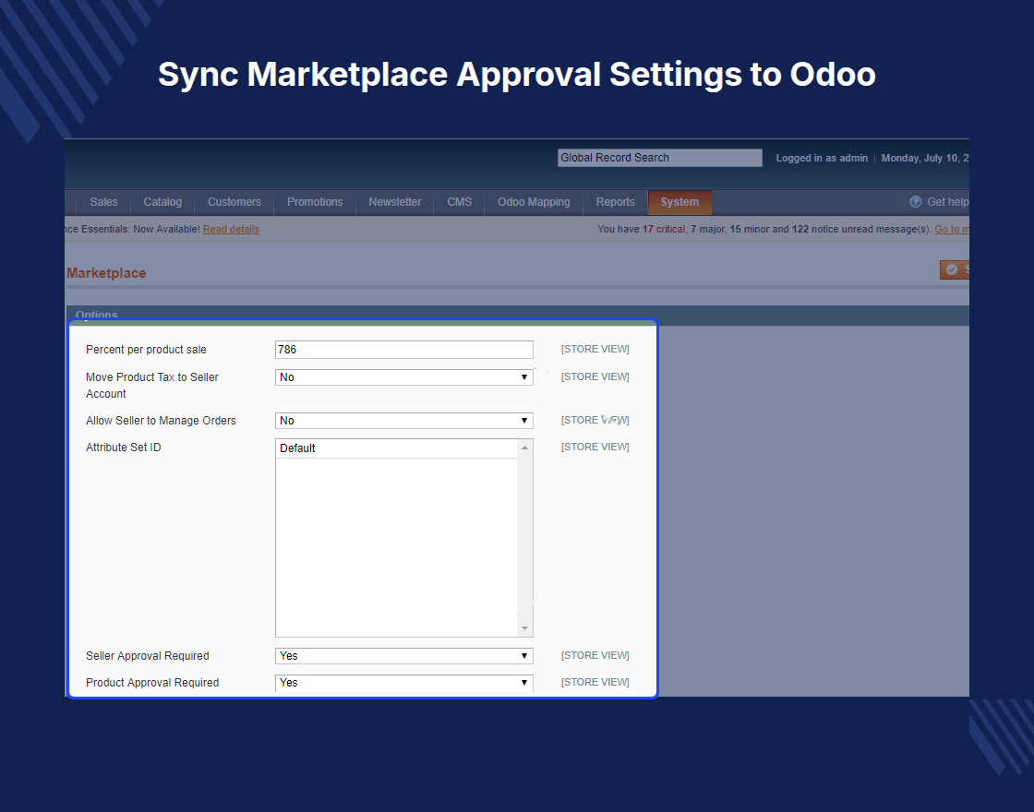Collapse the Options section header
Screen dimensions: 1034x812
(x=518, y=315)
